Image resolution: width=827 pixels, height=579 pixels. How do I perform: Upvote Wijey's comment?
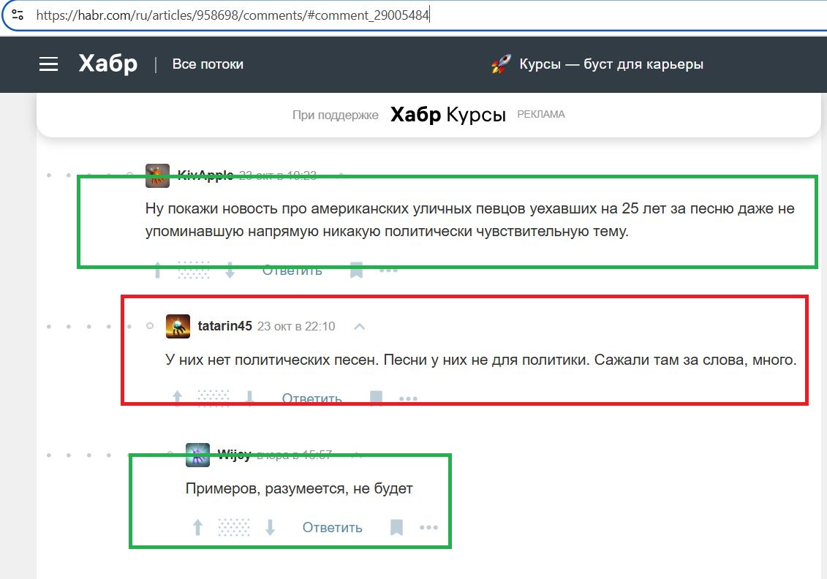(197, 527)
